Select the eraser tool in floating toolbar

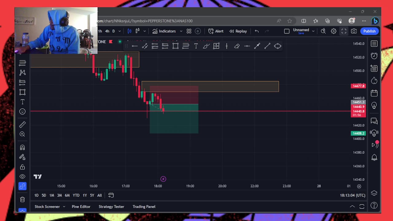point(237,46)
